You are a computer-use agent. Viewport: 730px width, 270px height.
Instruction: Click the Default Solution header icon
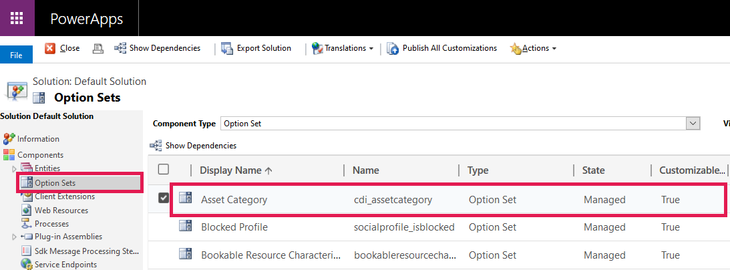16,90
